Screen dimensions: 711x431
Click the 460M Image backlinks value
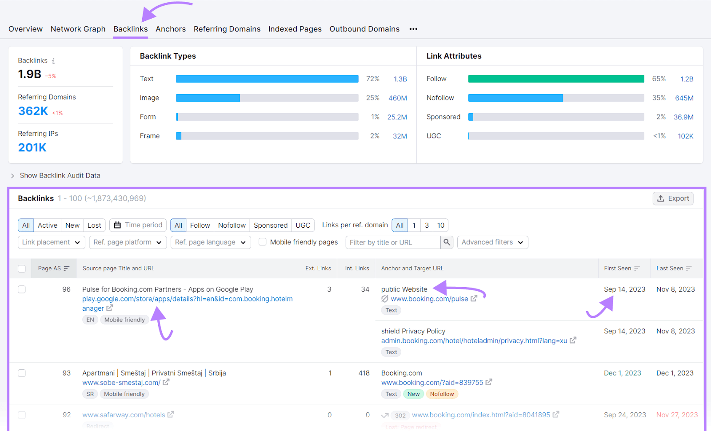[x=398, y=98]
